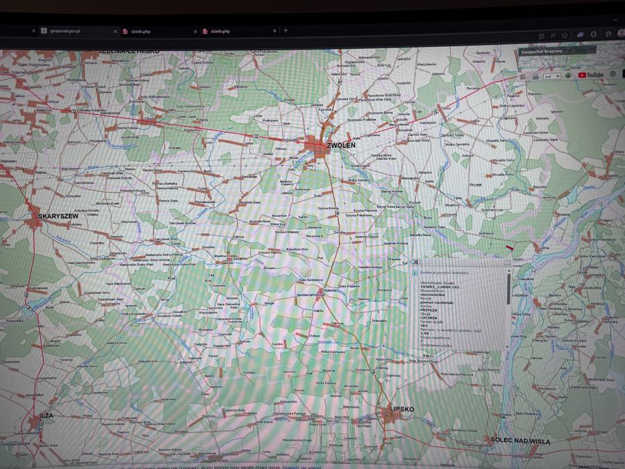Click the Geoportal krajowy header banner

(557, 51)
